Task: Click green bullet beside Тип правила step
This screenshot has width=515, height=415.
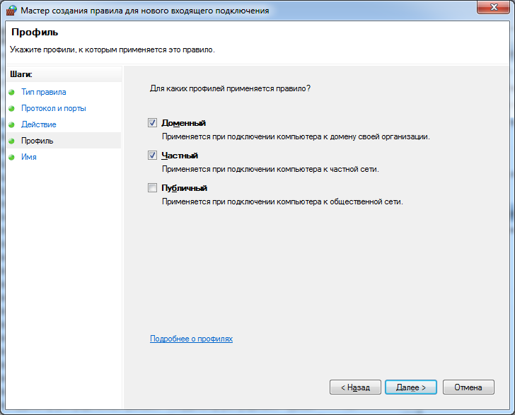Action: (11, 92)
